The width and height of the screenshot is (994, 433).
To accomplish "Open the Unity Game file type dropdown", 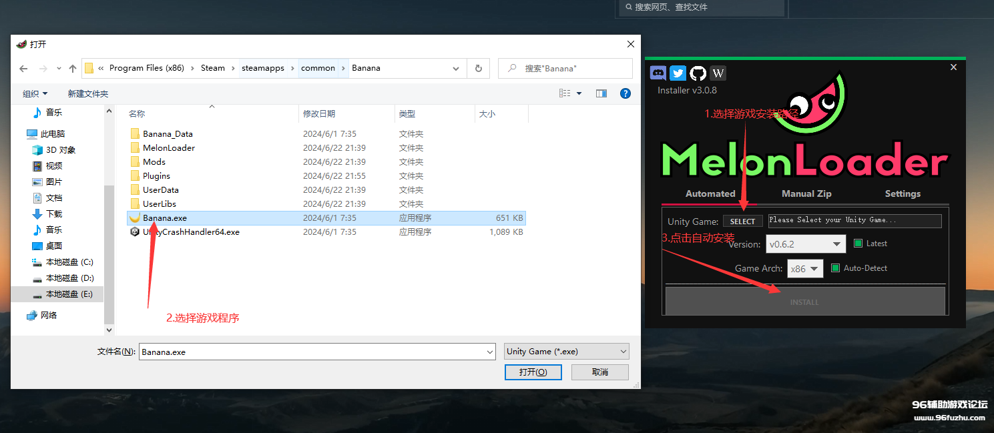I will tap(567, 352).
